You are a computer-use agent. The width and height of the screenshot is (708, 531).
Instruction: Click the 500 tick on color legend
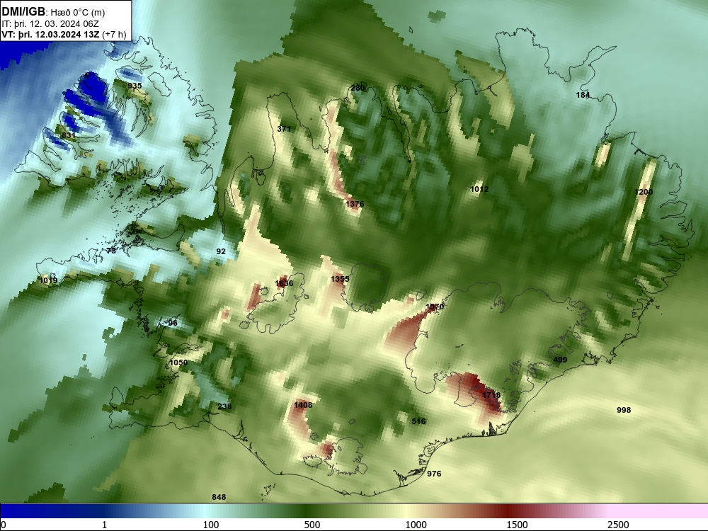tap(312, 525)
